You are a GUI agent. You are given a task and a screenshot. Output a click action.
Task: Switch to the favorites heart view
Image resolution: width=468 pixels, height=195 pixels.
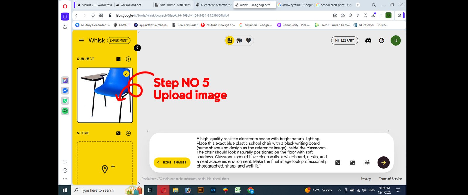[248, 41]
